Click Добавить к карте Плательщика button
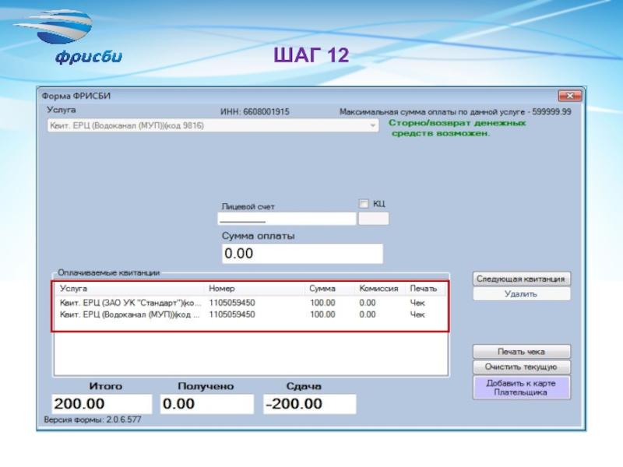The image size is (623, 467). (521, 388)
